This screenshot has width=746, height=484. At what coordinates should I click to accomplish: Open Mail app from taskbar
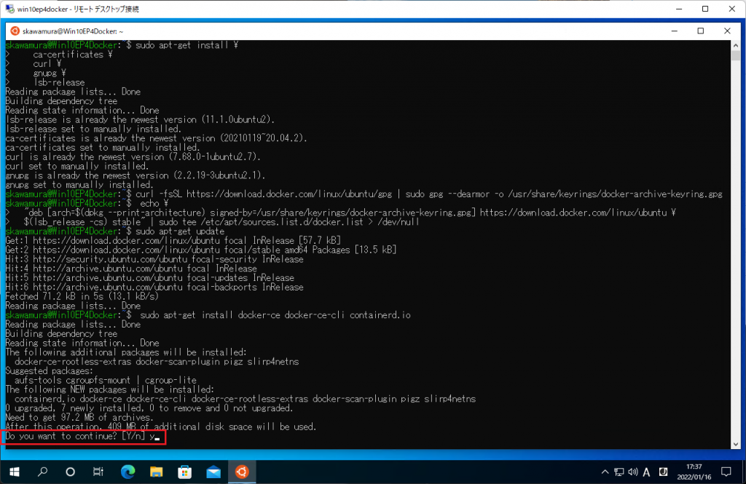tap(213, 472)
